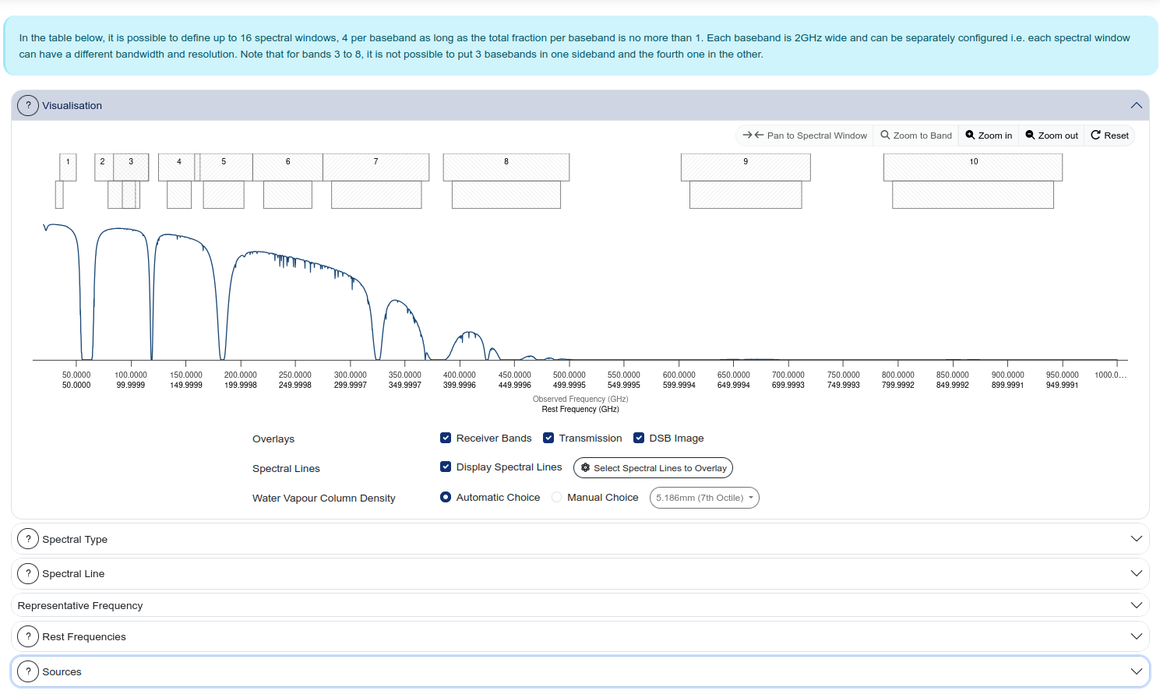
Task: Click the Zoom out magnifier button
Action: (1051, 136)
